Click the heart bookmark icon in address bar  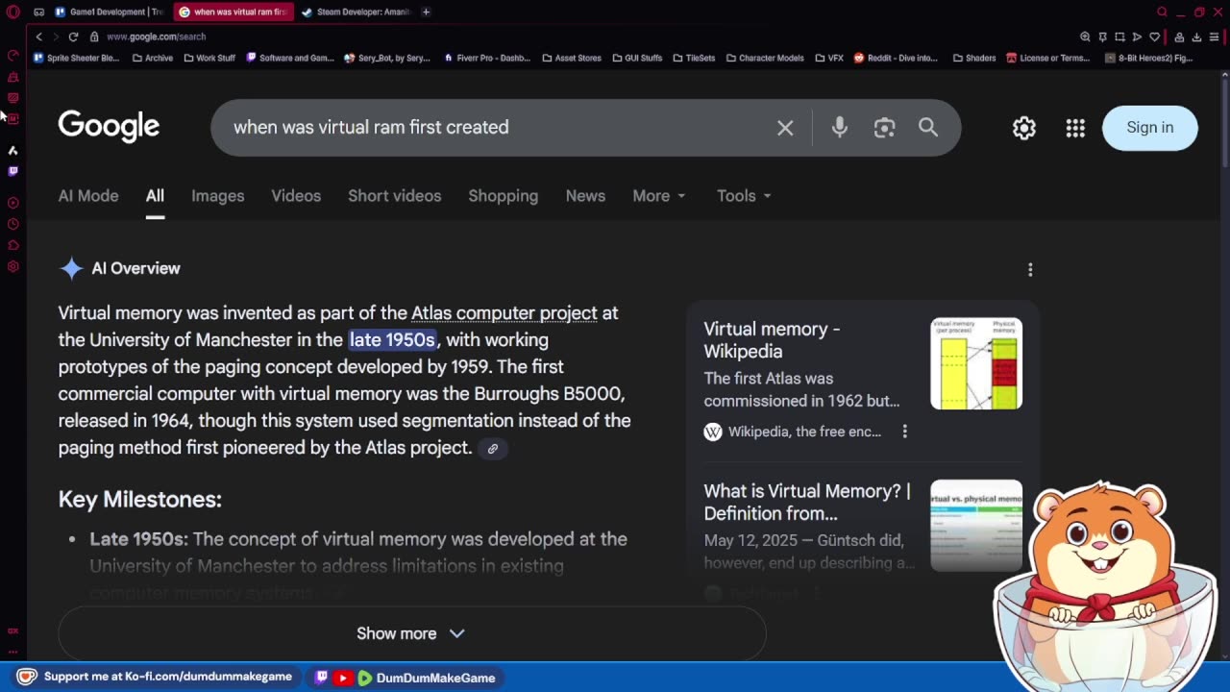(x=1154, y=37)
